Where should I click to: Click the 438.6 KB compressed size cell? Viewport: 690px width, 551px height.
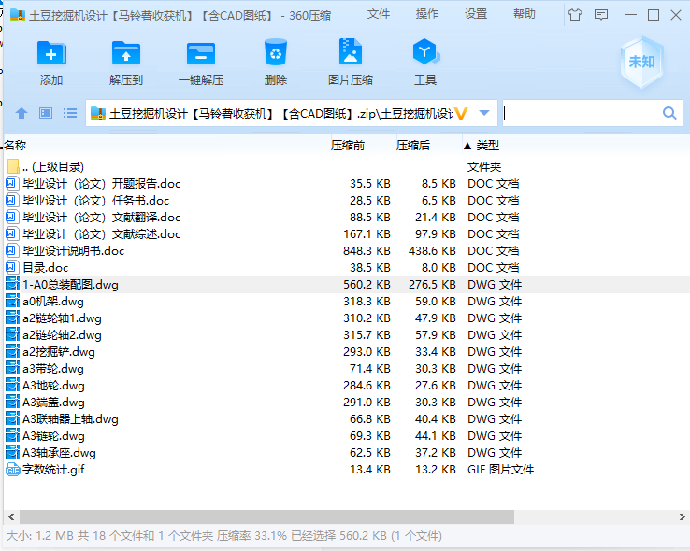point(432,250)
